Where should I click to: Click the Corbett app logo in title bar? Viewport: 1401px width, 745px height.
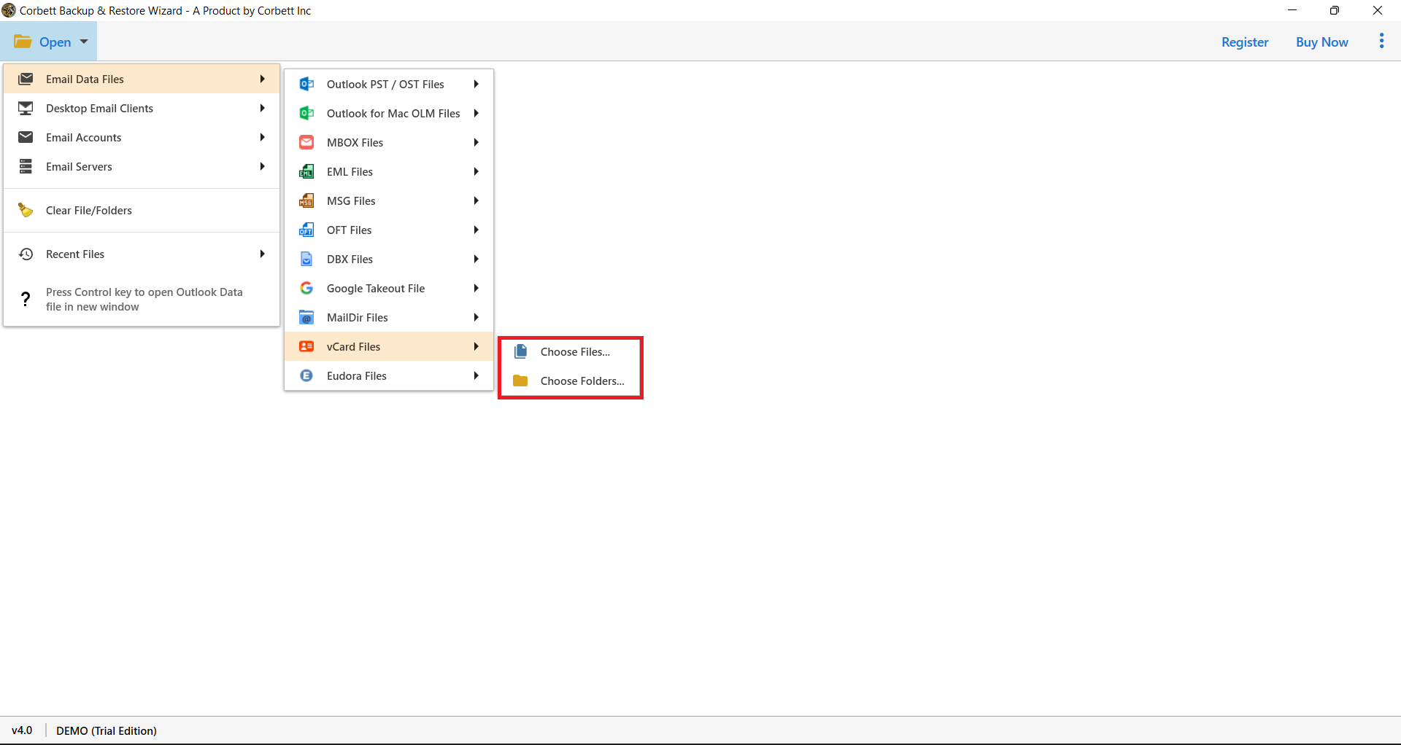tap(9, 10)
